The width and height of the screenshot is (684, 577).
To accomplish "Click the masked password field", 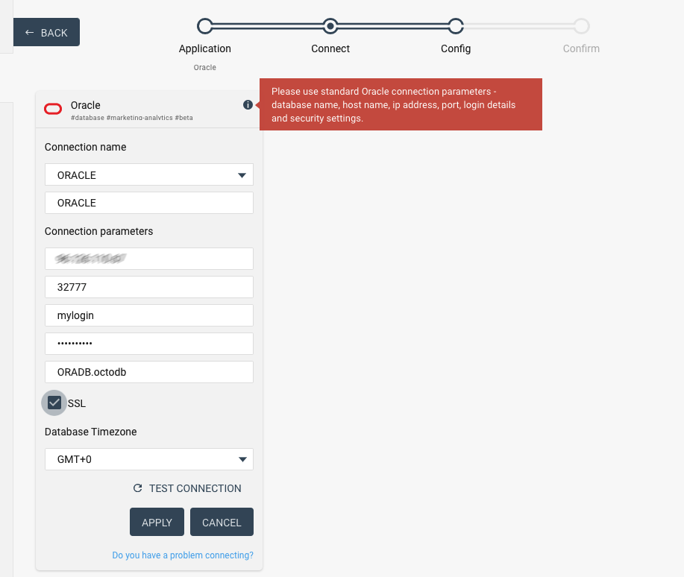I will [148, 344].
